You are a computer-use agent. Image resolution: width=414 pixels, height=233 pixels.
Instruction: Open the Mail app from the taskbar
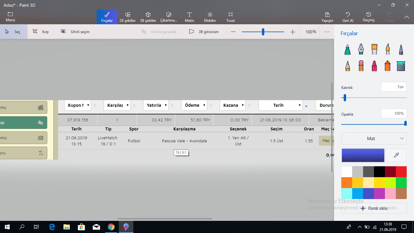click(96, 227)
